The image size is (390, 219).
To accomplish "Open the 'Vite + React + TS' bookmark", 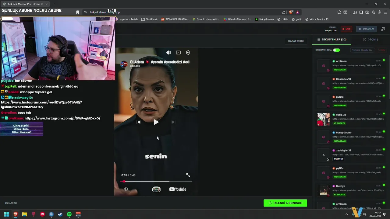I will (x=317, y=19).
